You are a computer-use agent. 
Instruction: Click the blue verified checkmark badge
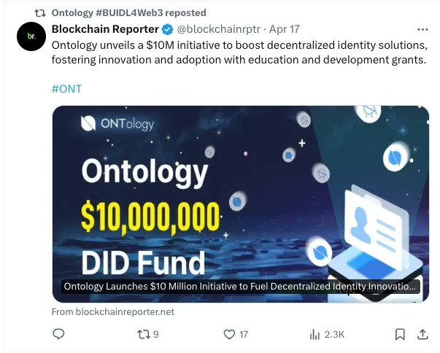click(x=167, y=30)
